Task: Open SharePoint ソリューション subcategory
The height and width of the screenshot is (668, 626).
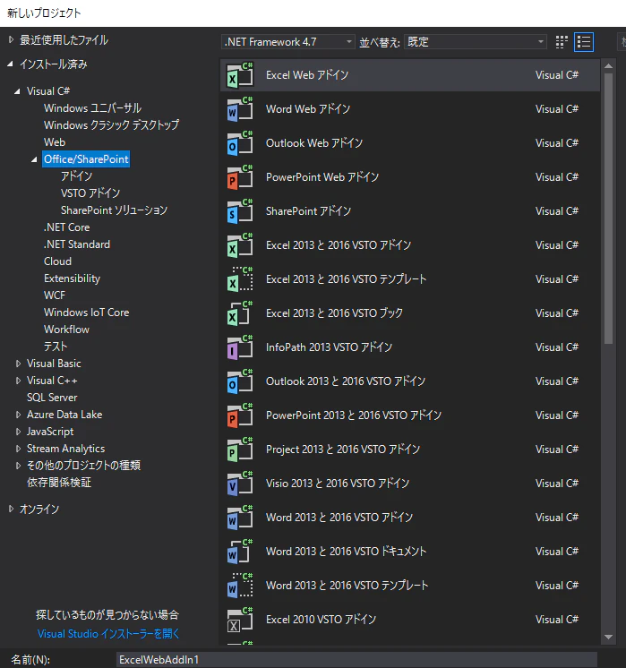Action: tap(115, 210)
